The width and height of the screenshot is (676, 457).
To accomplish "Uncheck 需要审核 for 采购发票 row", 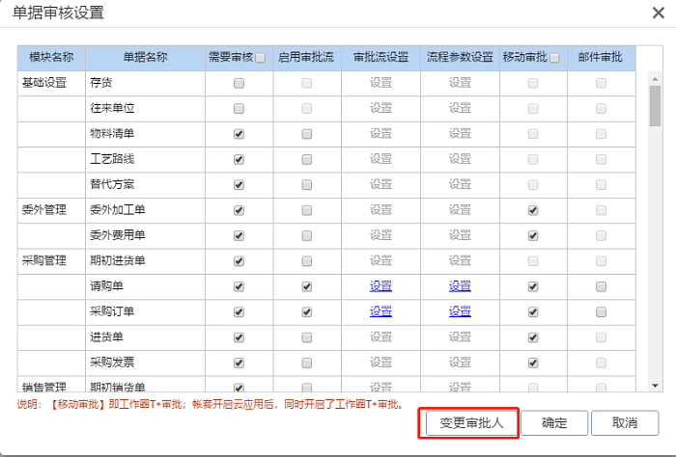I will [x=239, y=363].
